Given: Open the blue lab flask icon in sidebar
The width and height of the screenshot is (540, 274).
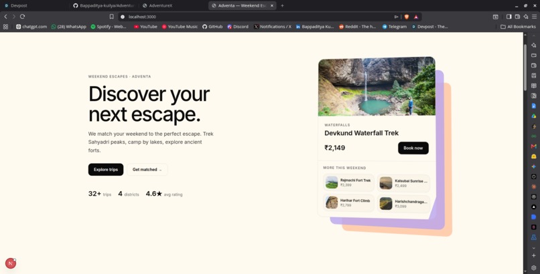Looking at the screenshot, I should point(533,237).
